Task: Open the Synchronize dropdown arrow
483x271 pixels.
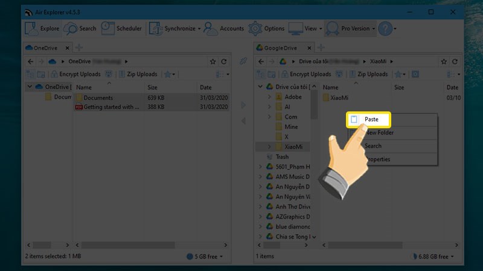Action: 199,29
